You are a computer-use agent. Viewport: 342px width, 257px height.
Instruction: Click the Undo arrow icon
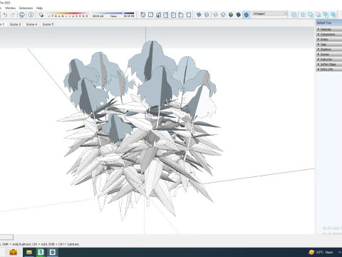click(5, 15)
